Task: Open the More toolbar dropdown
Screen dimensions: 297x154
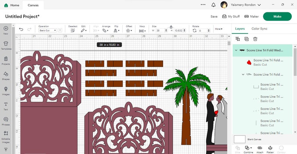Action: coord(218,29)
